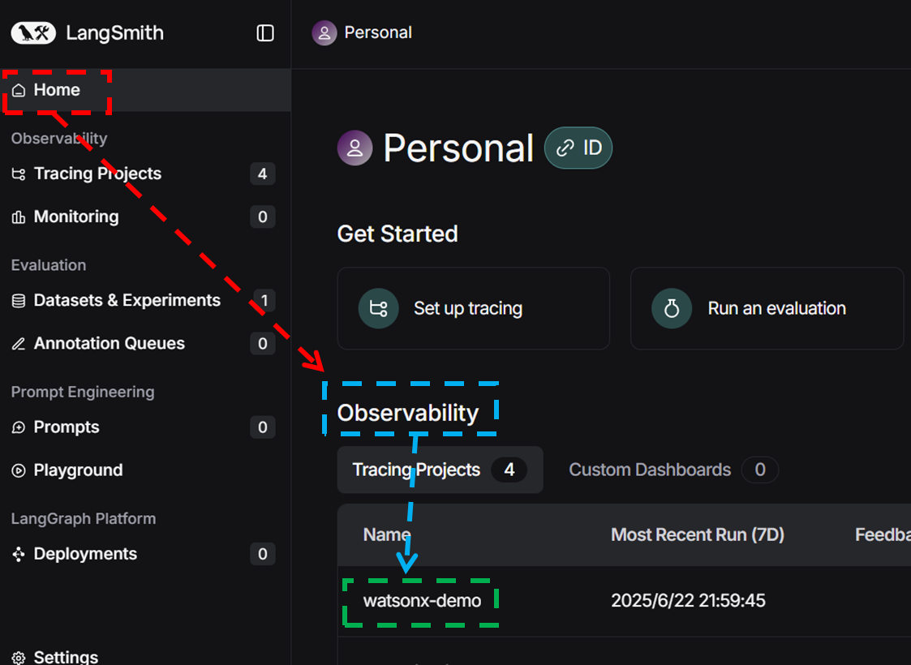Go to Monitoring page
The height and width of the screenshot is (665, 911).
(145, 217)
